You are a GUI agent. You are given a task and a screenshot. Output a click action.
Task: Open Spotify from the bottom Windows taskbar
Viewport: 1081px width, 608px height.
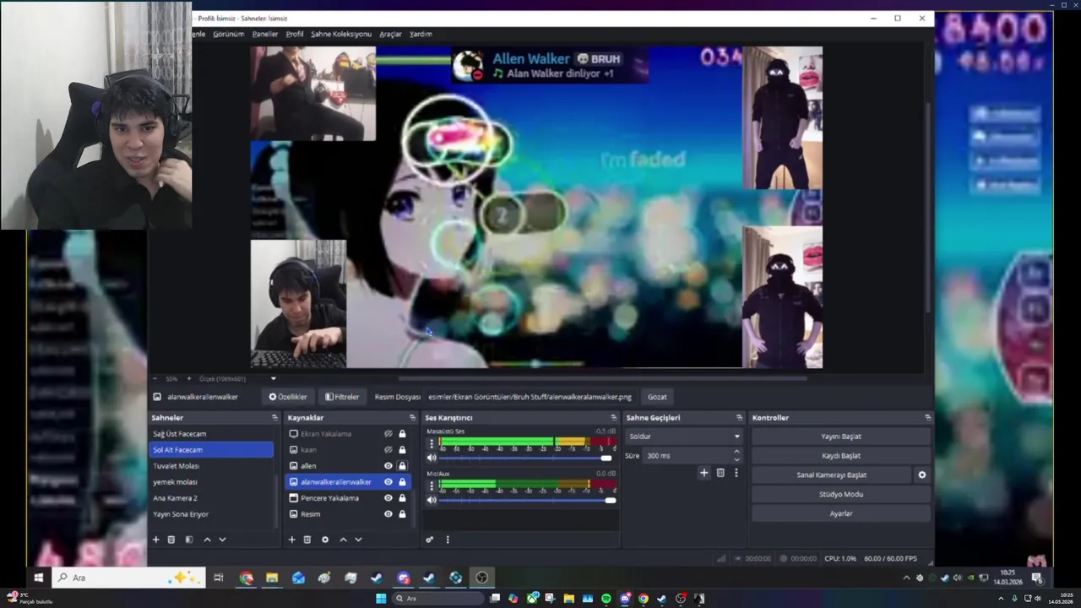coord(606,599)
